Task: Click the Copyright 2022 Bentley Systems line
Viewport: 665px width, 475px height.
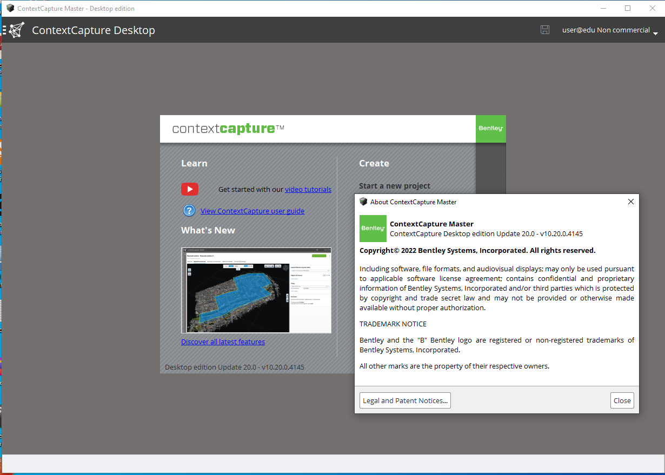Action: tap(477, 251)
